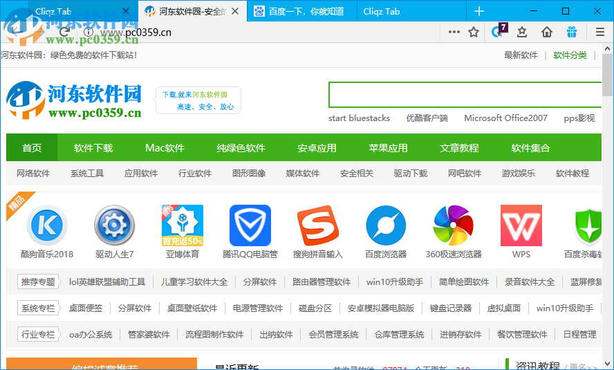Image resolution: width=614 pixels, height=370 pixels.
Task: Open 苹果应用 in the navigation bar
Action: click(388, 147)
